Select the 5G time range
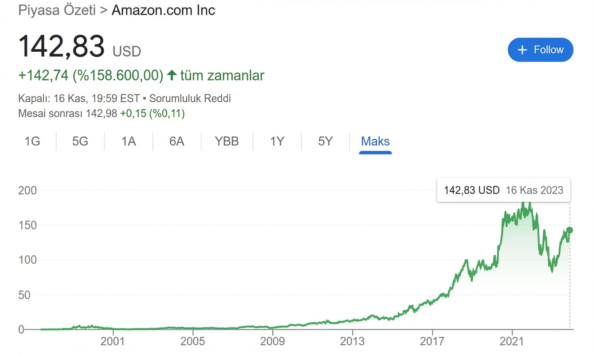596x354 pixels. [80, 141]
